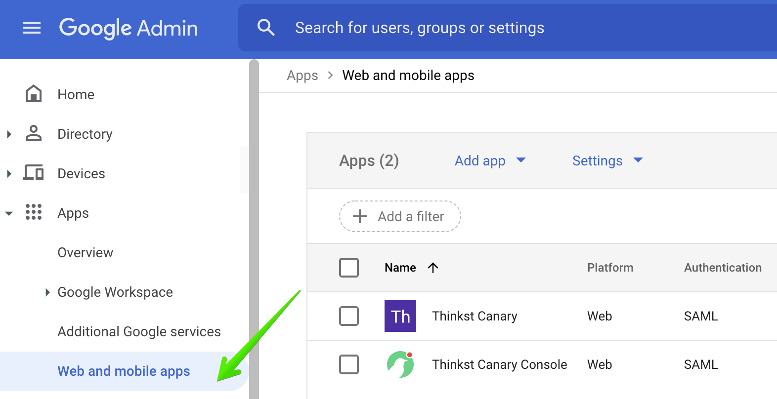Click Web and mobile apps breadcrumb title

click(x=408, y=76)
